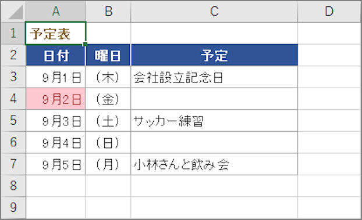The image size is (362, 220).
Task: Select column D header
Action: point(329,11)
